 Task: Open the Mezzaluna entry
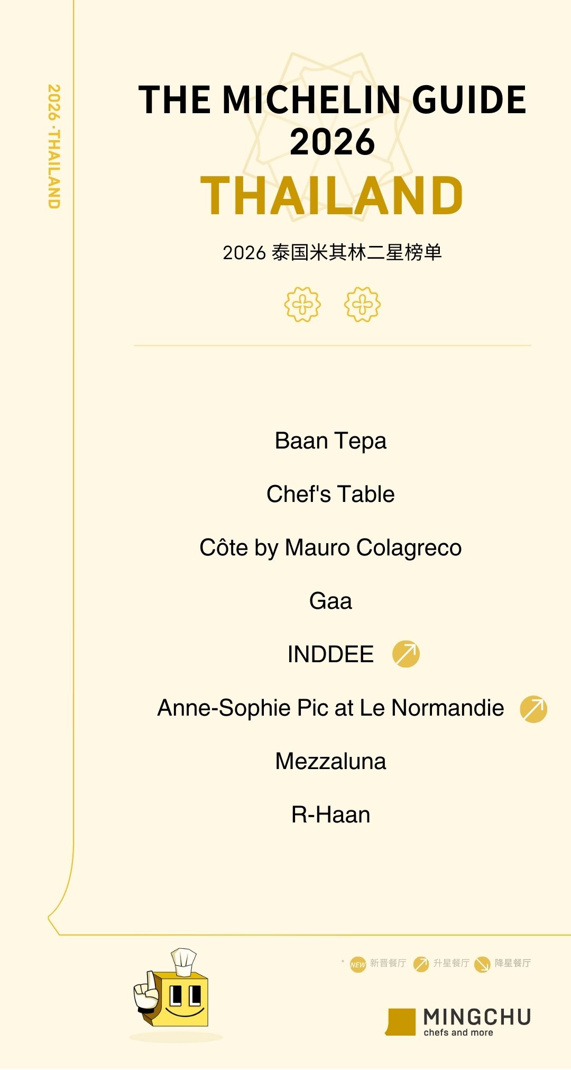330,761
